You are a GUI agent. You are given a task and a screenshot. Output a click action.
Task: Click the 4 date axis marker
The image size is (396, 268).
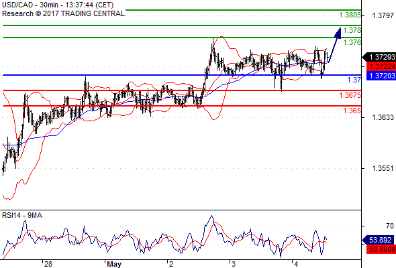(296, 264)
